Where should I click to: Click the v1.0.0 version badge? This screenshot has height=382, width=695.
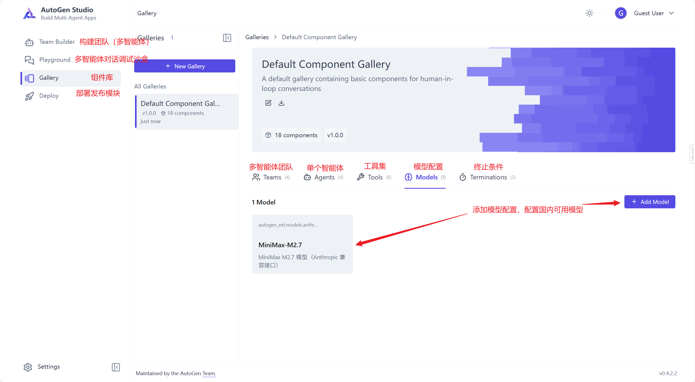[335, 135]
